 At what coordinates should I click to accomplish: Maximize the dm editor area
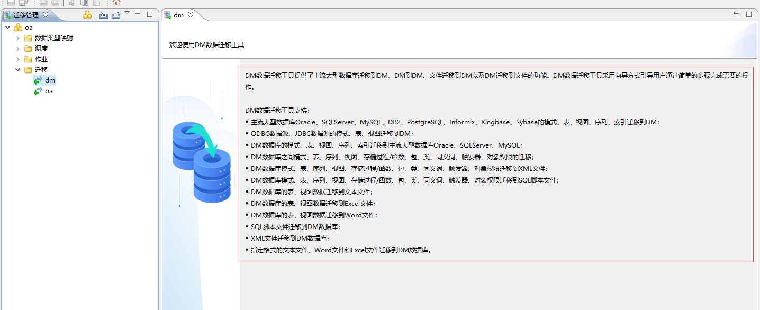pyautogui.click(x=749, y=14)
